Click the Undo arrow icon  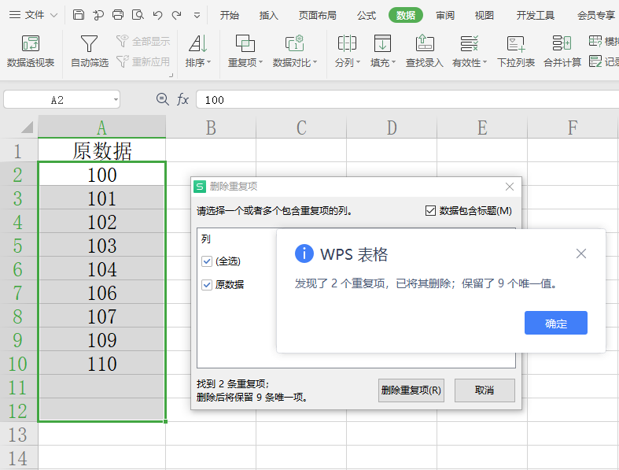pyautogui.click(x=157, y=15)
